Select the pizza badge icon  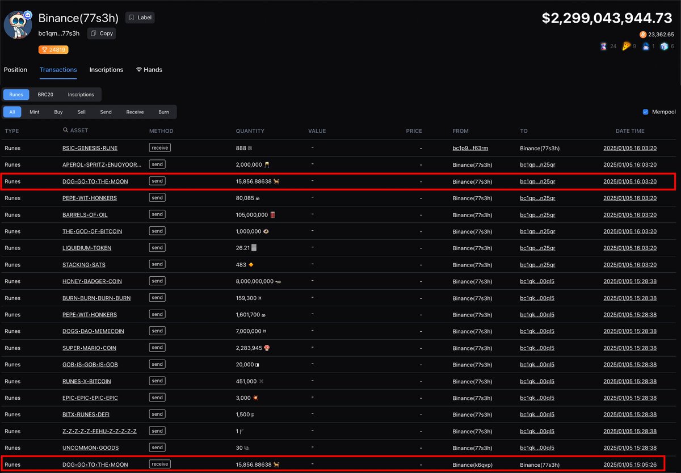626,47
